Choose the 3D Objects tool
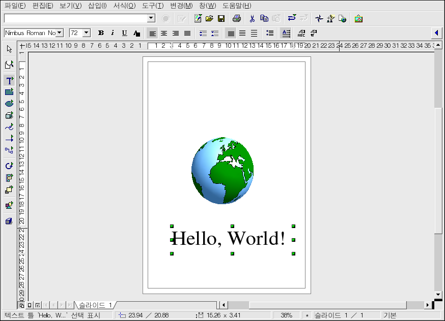The height and width of the screenshot is (321, 445). pos(9,115)
